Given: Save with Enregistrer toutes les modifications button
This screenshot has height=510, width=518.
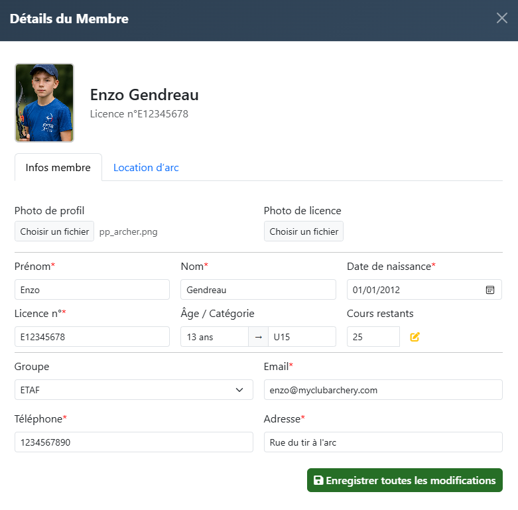Looking at the screenshot, I should coord(405,480).
